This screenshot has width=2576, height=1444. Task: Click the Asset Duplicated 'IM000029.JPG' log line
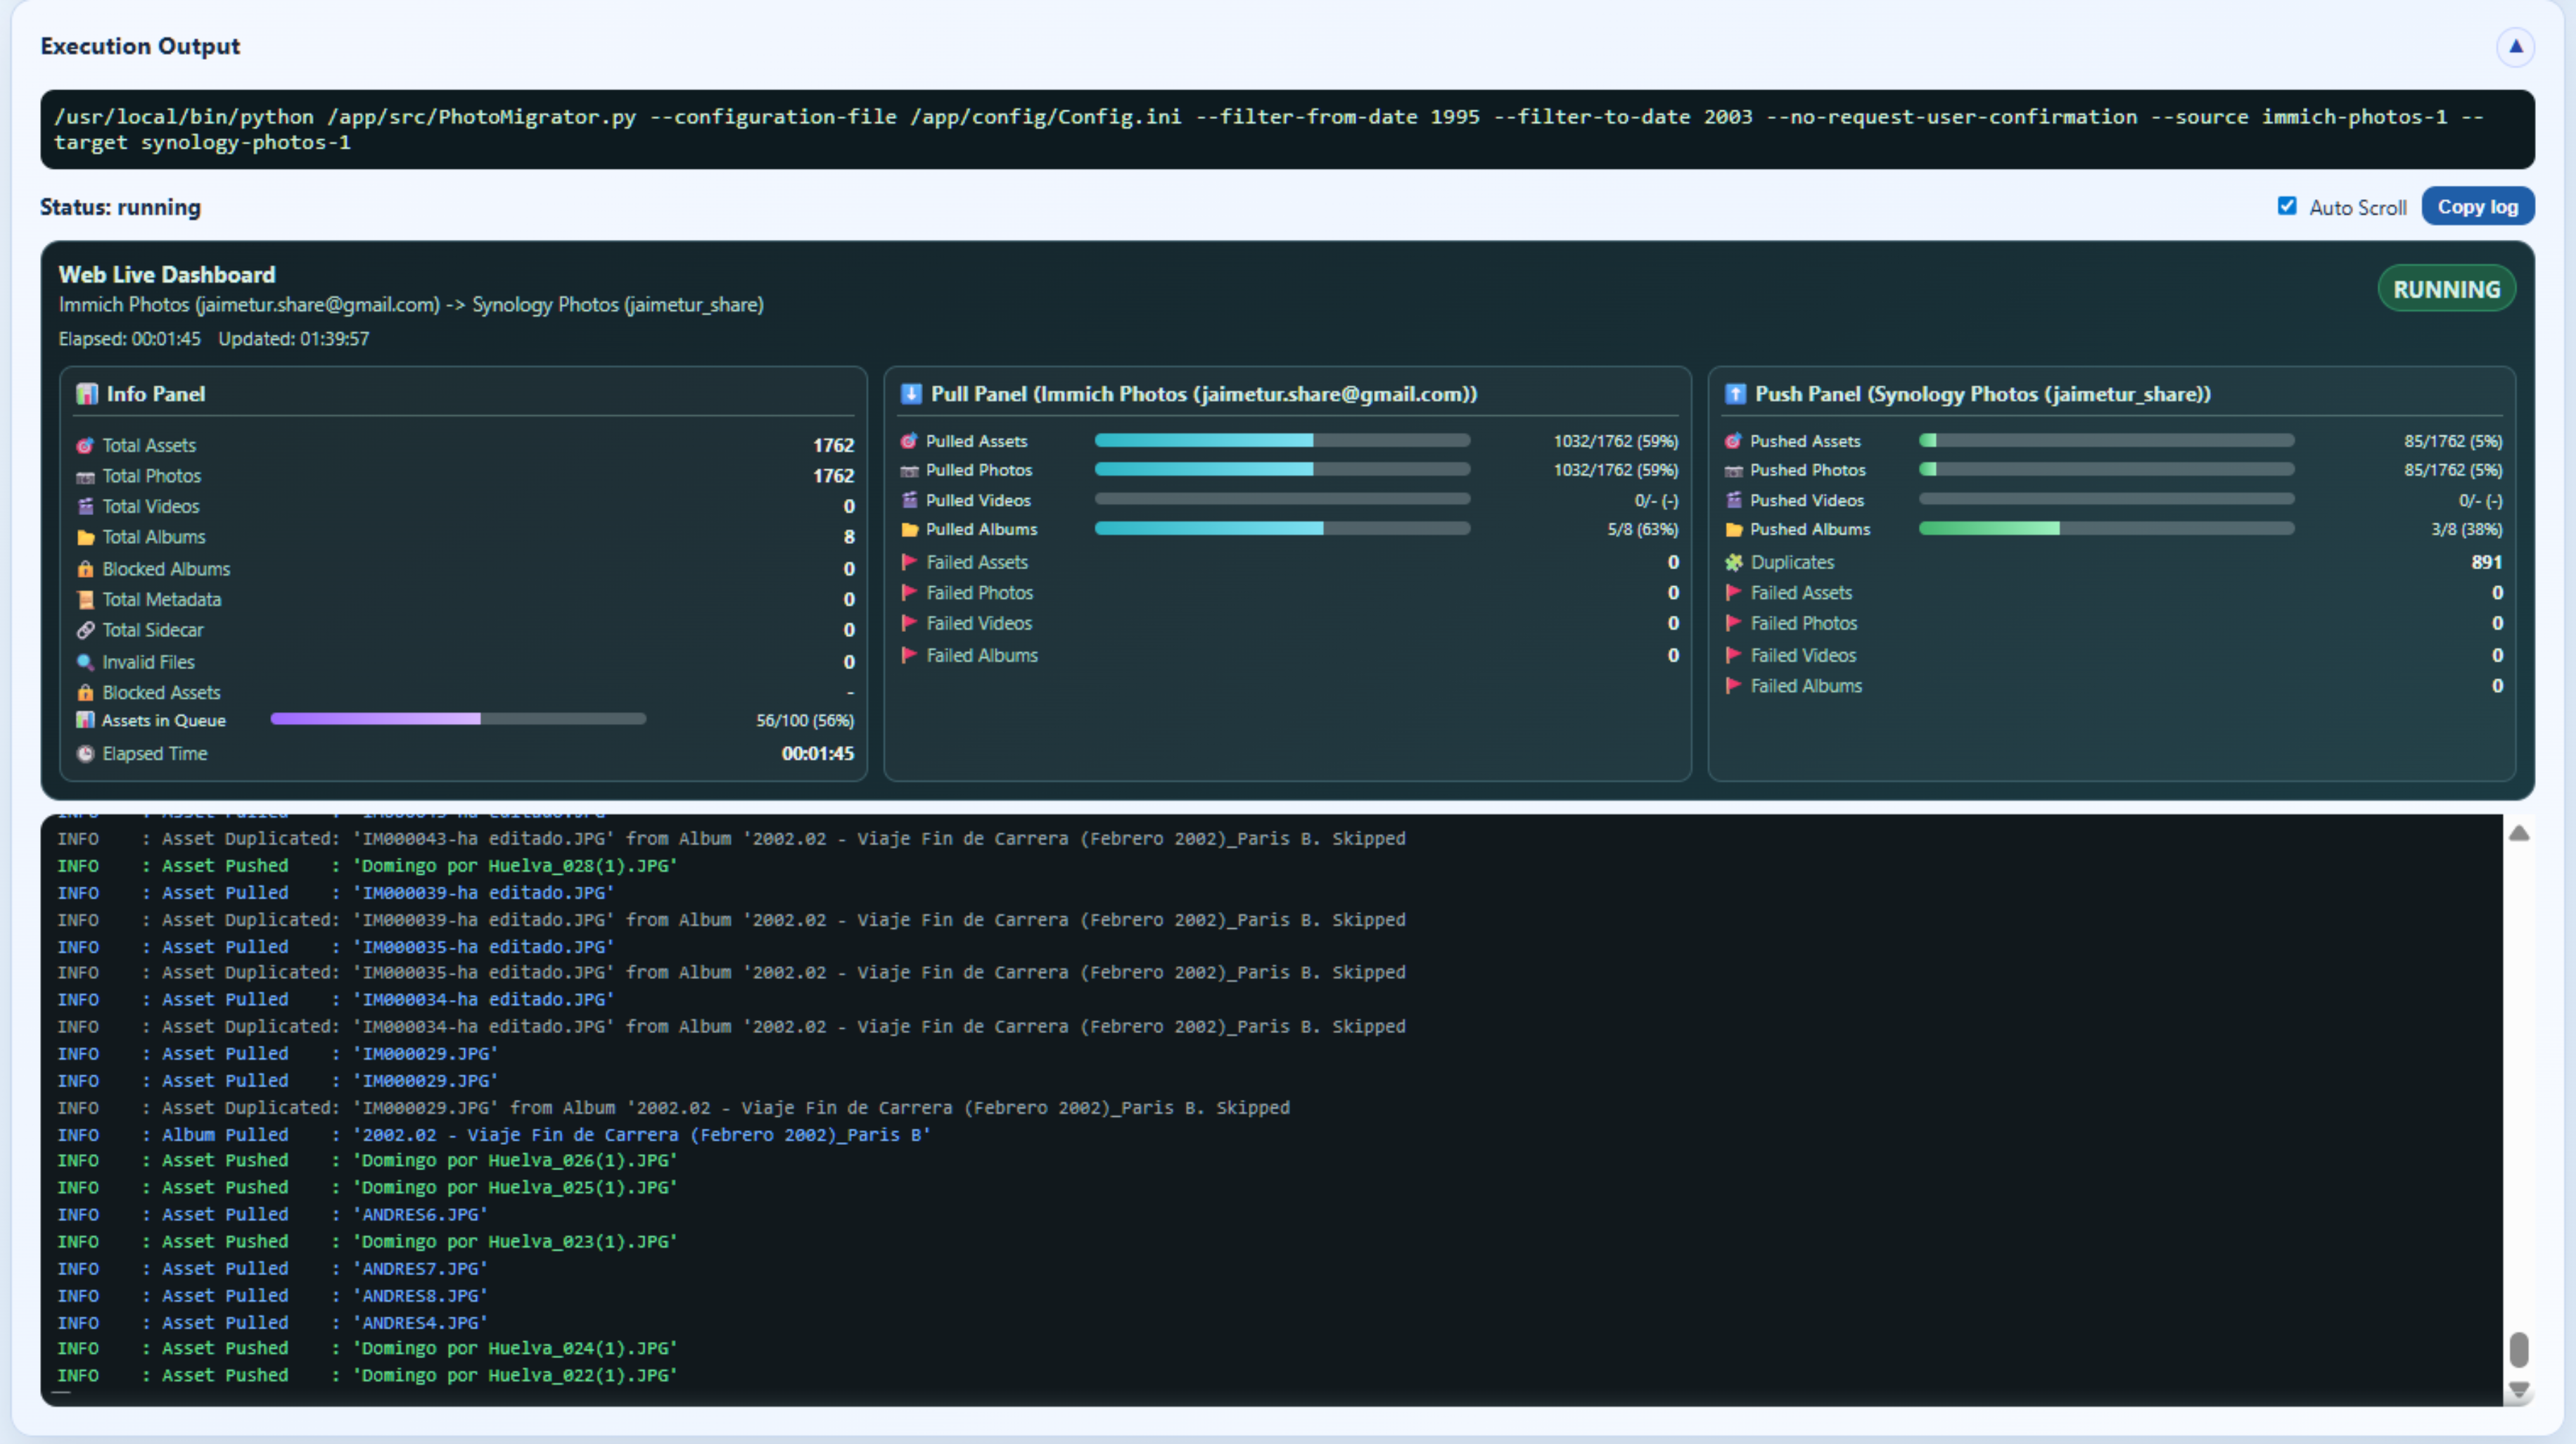673,1108
